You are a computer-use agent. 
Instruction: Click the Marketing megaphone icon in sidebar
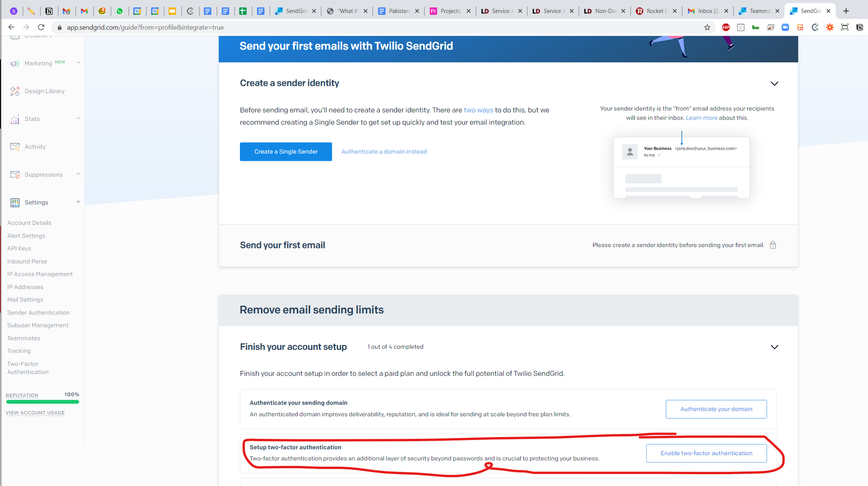coord(15,64)
